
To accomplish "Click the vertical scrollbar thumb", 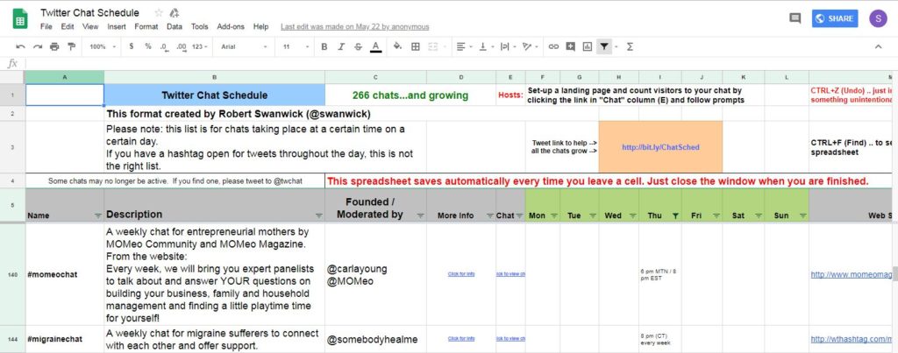I will click(x=894, y=273).
